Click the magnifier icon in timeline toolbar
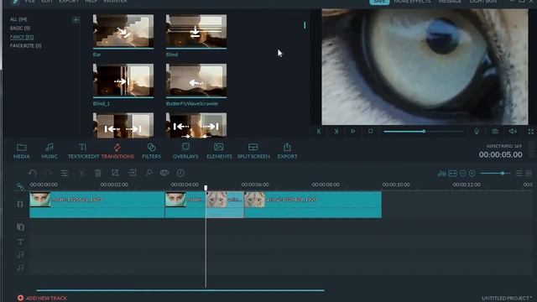537x302 pixels. pos(149,173)
